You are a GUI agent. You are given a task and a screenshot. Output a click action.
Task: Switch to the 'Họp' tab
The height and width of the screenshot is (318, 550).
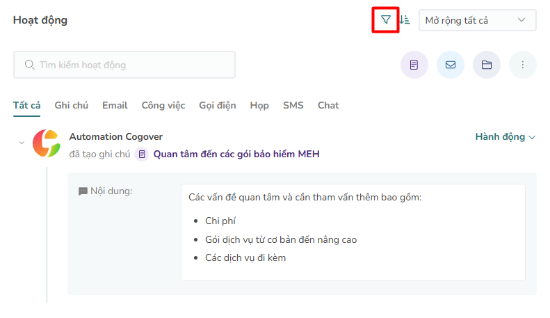(259, 105)
